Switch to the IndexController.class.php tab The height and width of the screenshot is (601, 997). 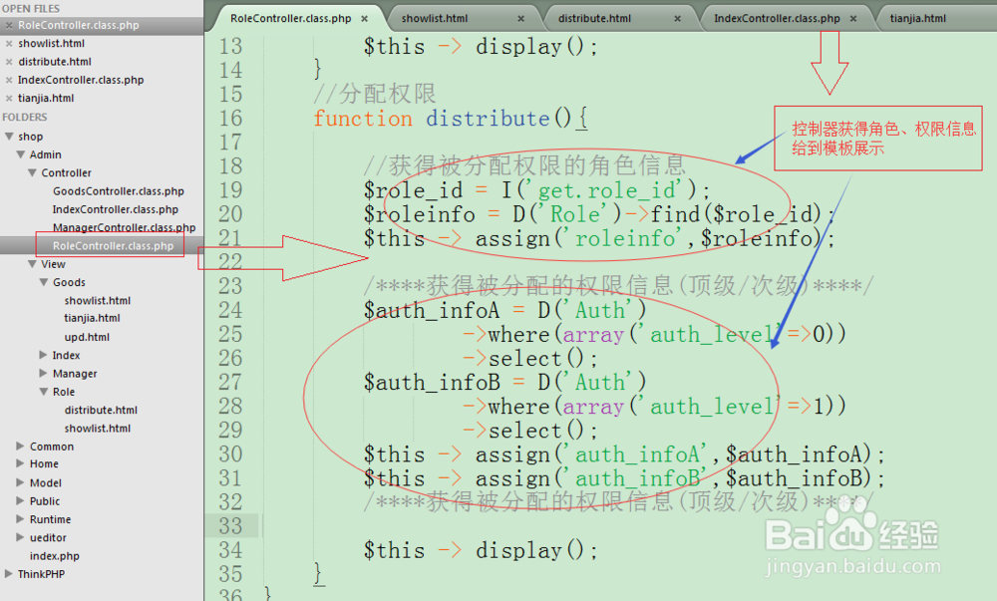coord(777,18)
